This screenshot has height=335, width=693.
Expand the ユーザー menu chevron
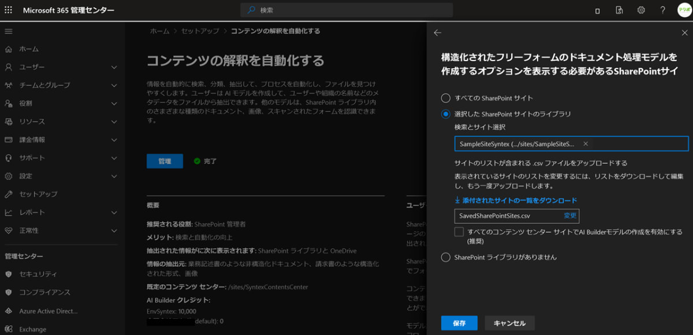pyautogui.click(x=114, y=67)
